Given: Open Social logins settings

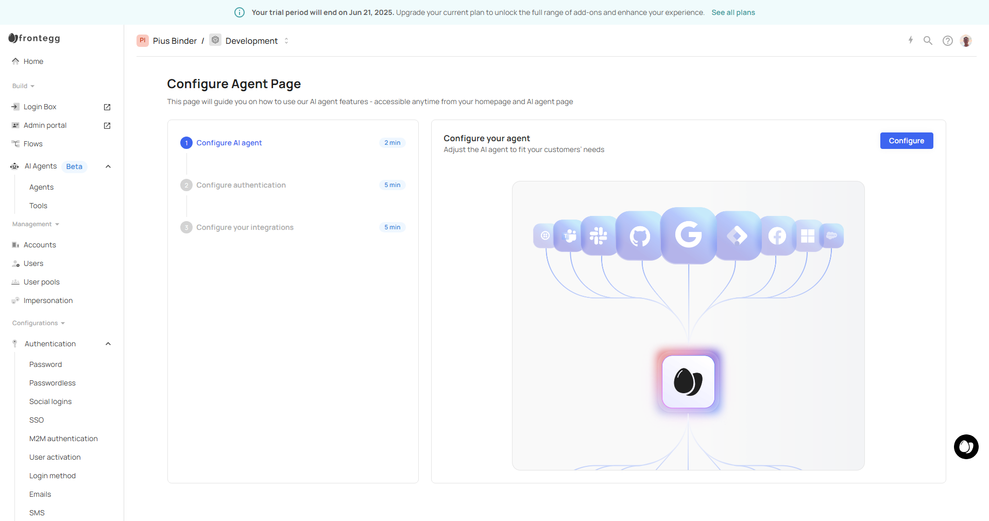Looking at the screenshot, I should [50, 401].
